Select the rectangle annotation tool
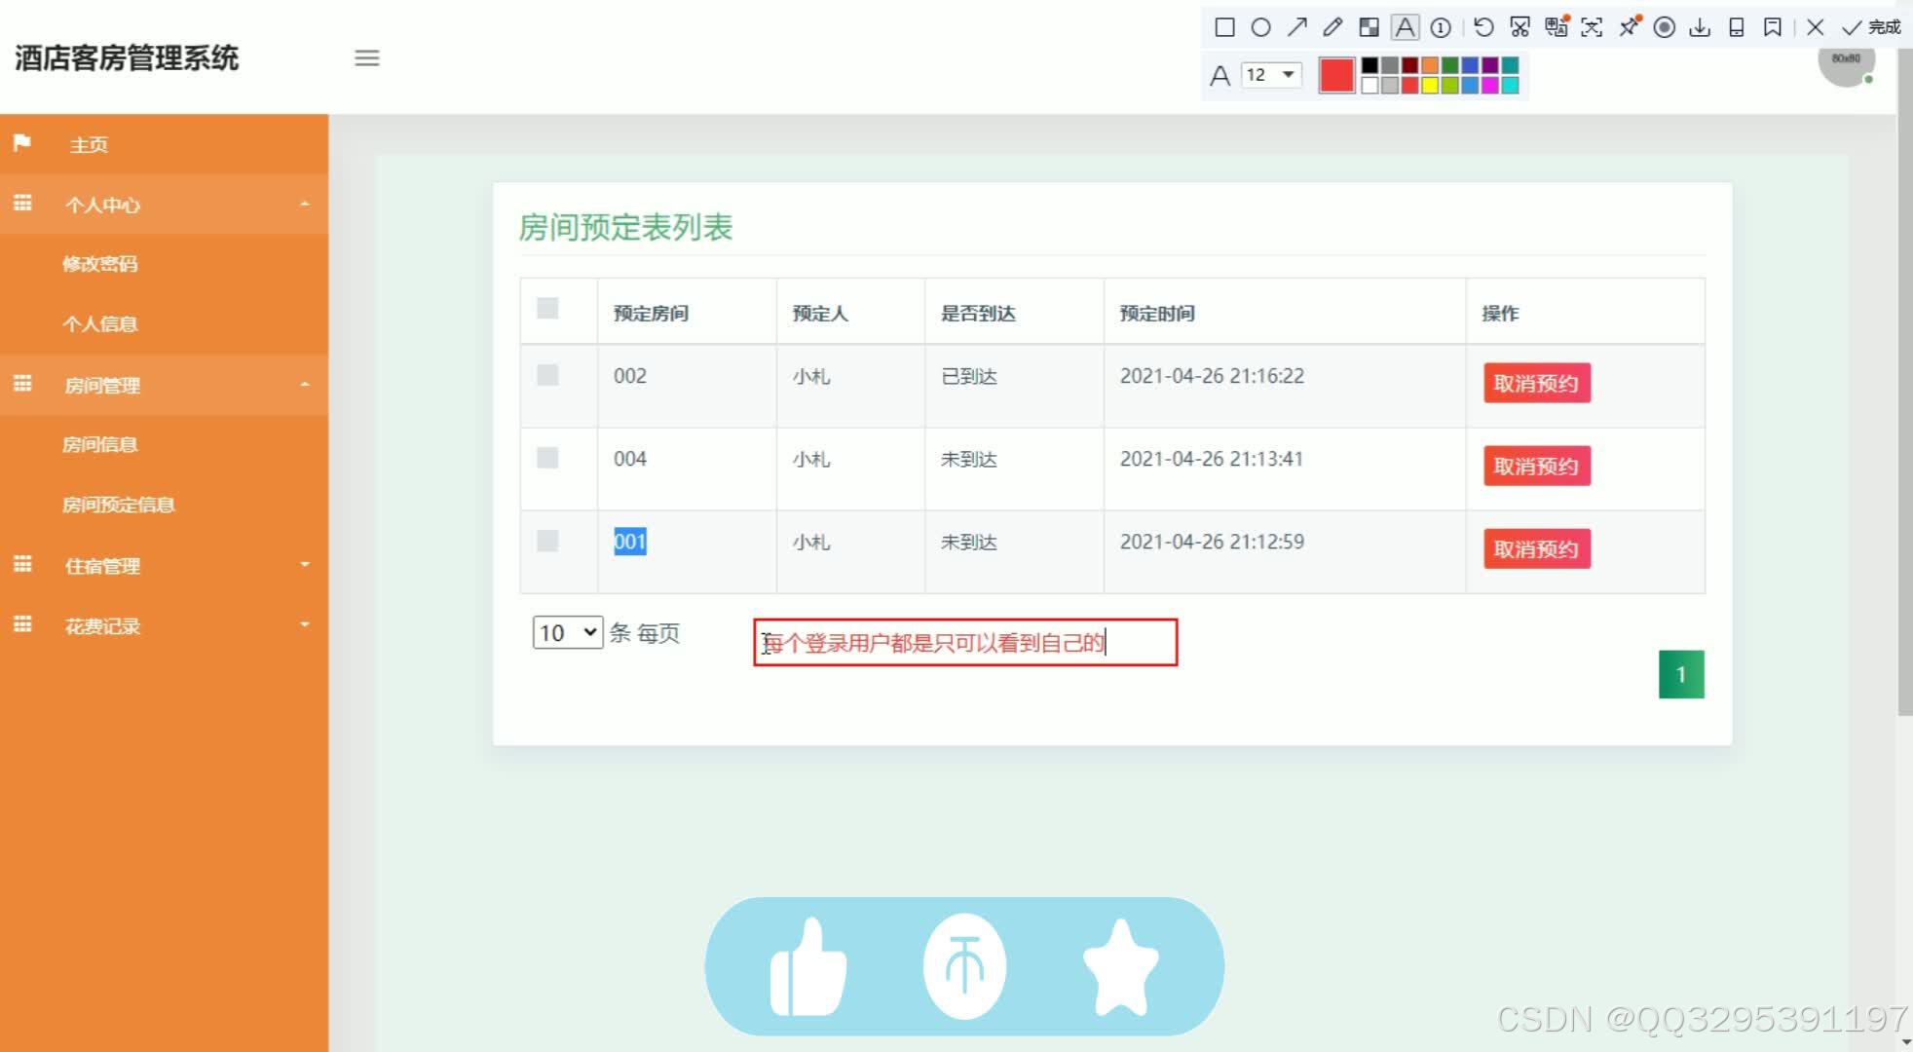 (1224, 27)
